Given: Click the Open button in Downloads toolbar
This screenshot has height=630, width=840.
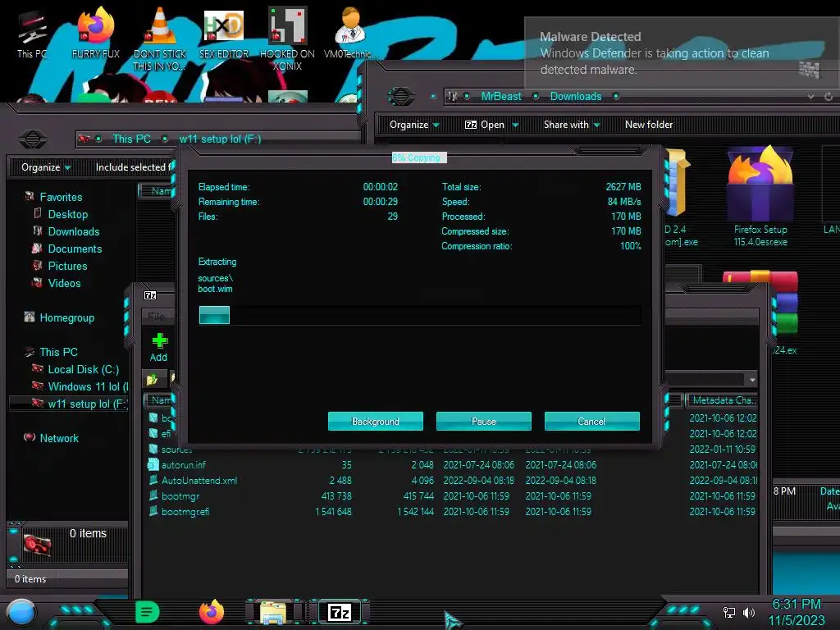Looking at the screenshot, I should click(x=485, y=125).
